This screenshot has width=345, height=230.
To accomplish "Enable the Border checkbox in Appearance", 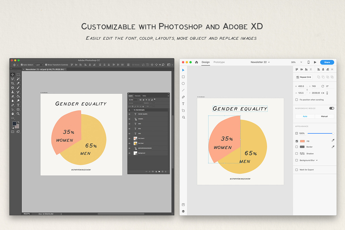I will pos(297,147).
